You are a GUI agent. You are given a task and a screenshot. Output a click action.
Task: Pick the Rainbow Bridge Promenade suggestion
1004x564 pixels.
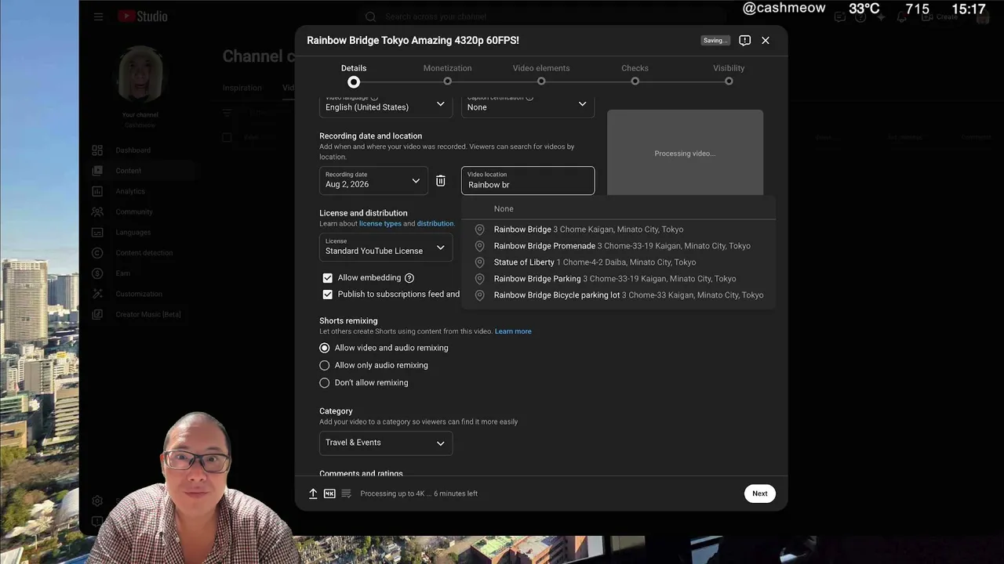[x=618, y=246]
